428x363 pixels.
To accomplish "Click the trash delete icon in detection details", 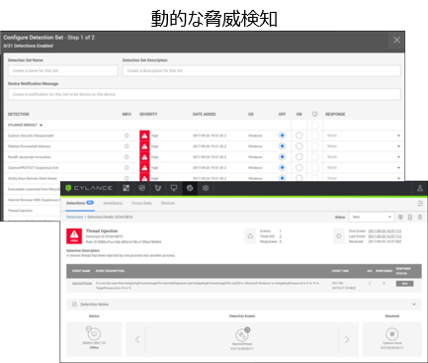I will click(x=420, y=217).
